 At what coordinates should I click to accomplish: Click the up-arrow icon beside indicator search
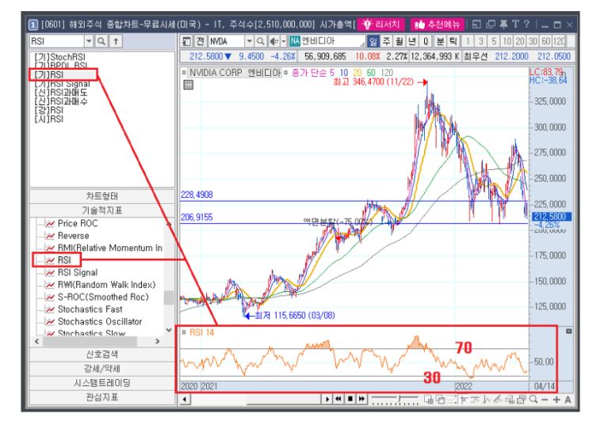tap(116, 41)
